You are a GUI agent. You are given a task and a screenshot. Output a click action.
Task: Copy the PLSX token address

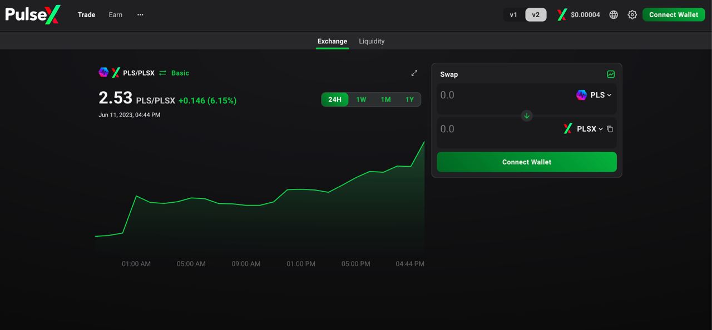tap(610, 129)
